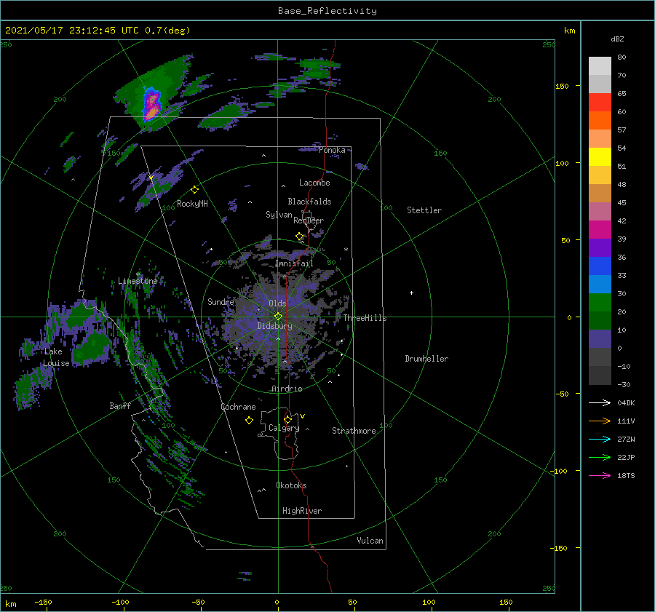Click the Stettler label
Image resolution: width=655 pixels, height=612 pixels.
(x=424, y=210)
